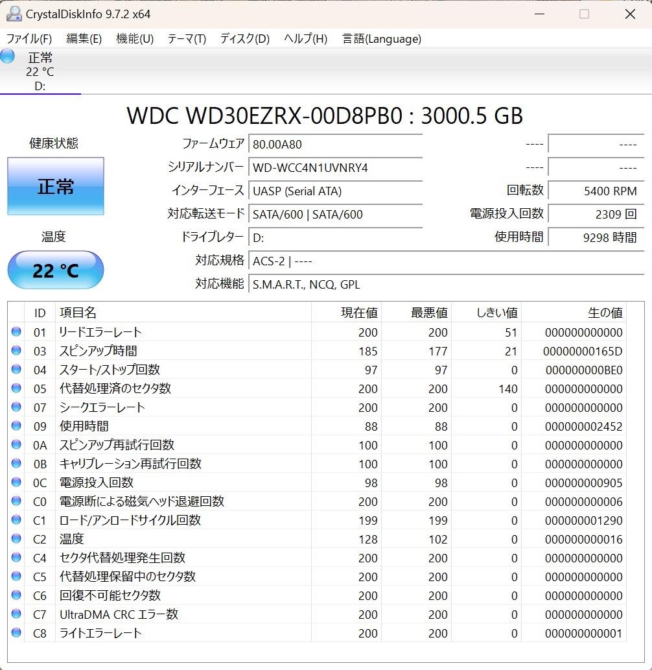The width and height of the screenshot is (652, 670).
Task: Open the ファイル menu
Action: coord(27,39)
